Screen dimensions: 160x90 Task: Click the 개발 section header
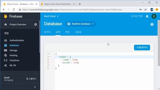point(6,33)
